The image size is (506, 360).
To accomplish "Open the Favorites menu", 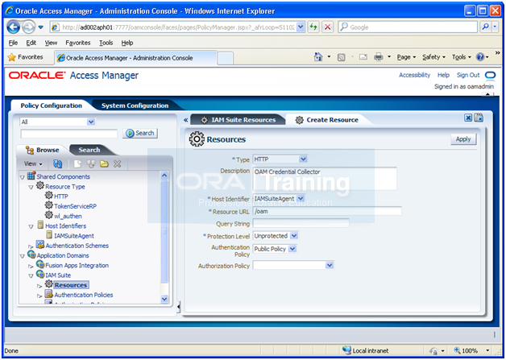I will [x=78, y=43].
